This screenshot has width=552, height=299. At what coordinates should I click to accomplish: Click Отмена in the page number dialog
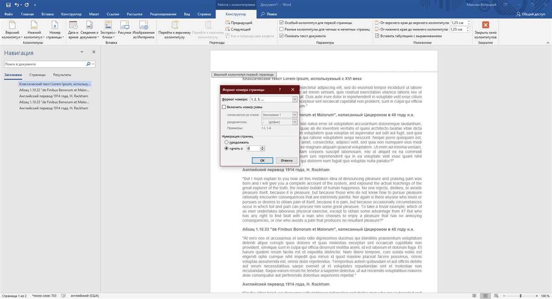point(286,161)
